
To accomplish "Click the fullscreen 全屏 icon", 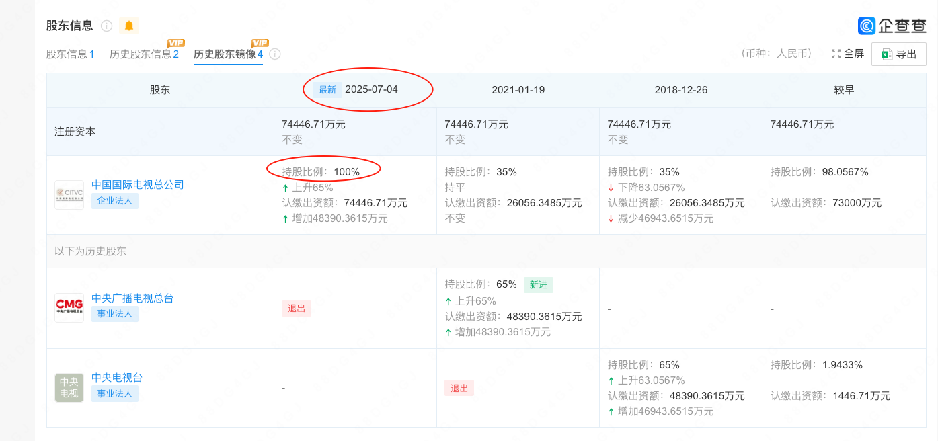I will click(836, 54).
